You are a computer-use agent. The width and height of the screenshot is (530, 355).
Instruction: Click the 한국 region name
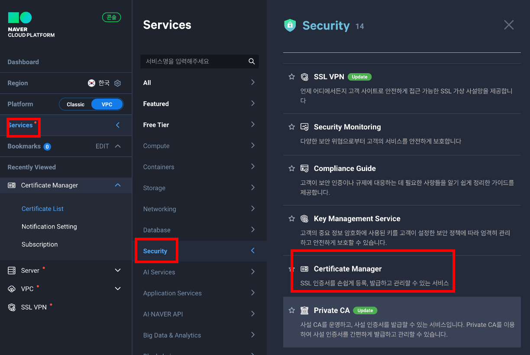(x=104, y=83)
